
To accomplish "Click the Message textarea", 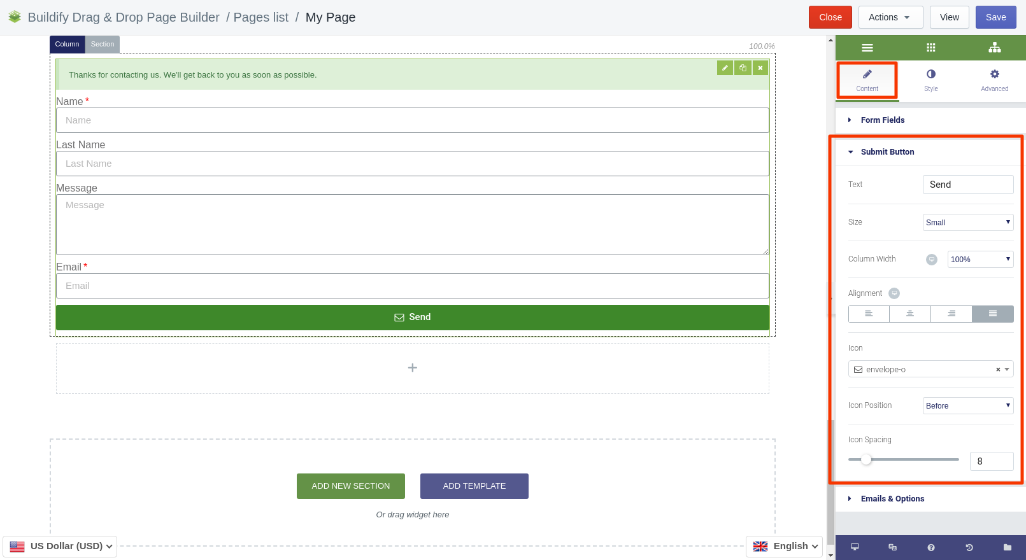I will point(413,225).
